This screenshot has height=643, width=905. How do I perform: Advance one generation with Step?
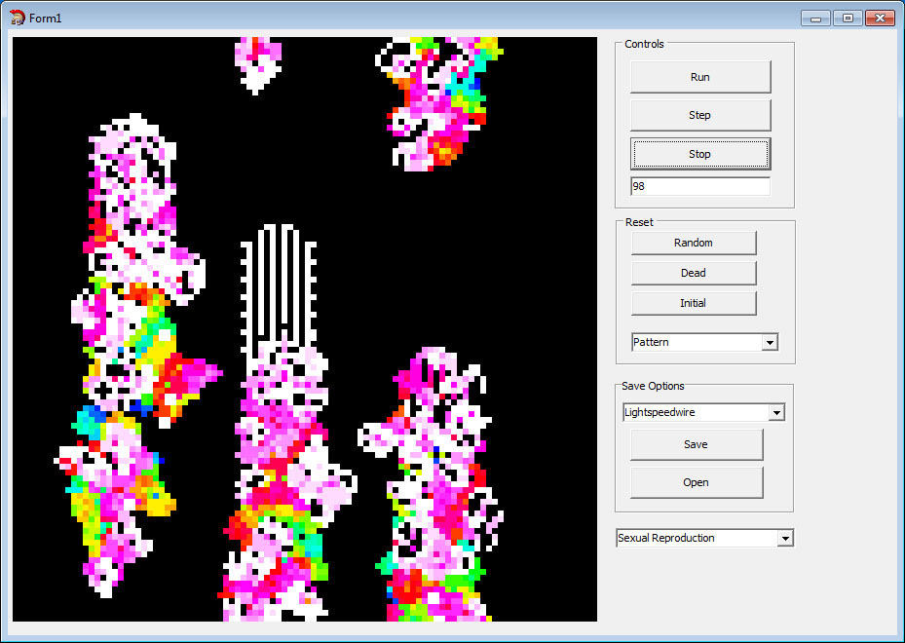tap(700, 115)
